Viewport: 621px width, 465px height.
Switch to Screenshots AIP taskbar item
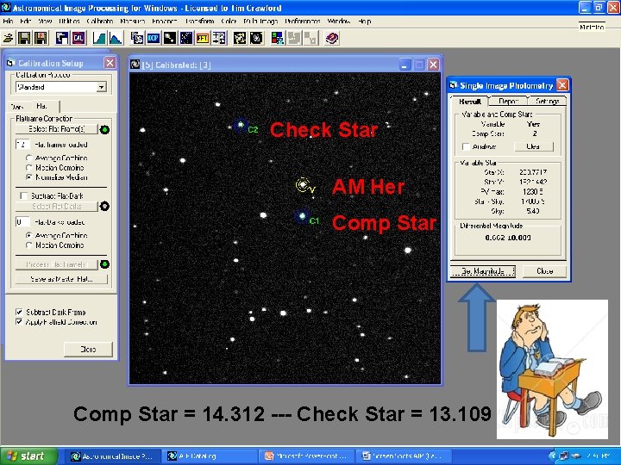[x=403, y=456]
